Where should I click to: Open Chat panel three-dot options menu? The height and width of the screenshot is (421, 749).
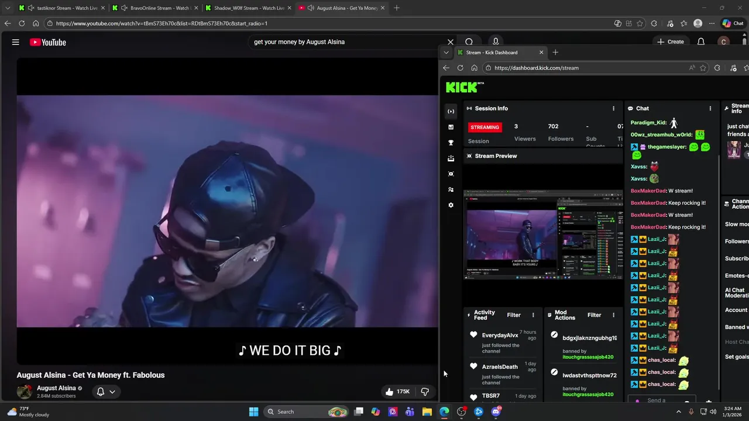coord(710,108)
